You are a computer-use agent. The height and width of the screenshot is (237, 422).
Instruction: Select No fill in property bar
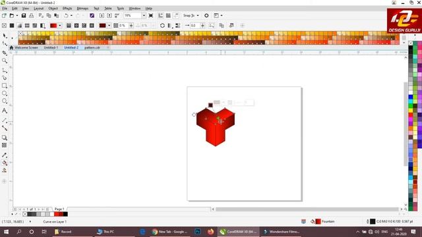4,26
